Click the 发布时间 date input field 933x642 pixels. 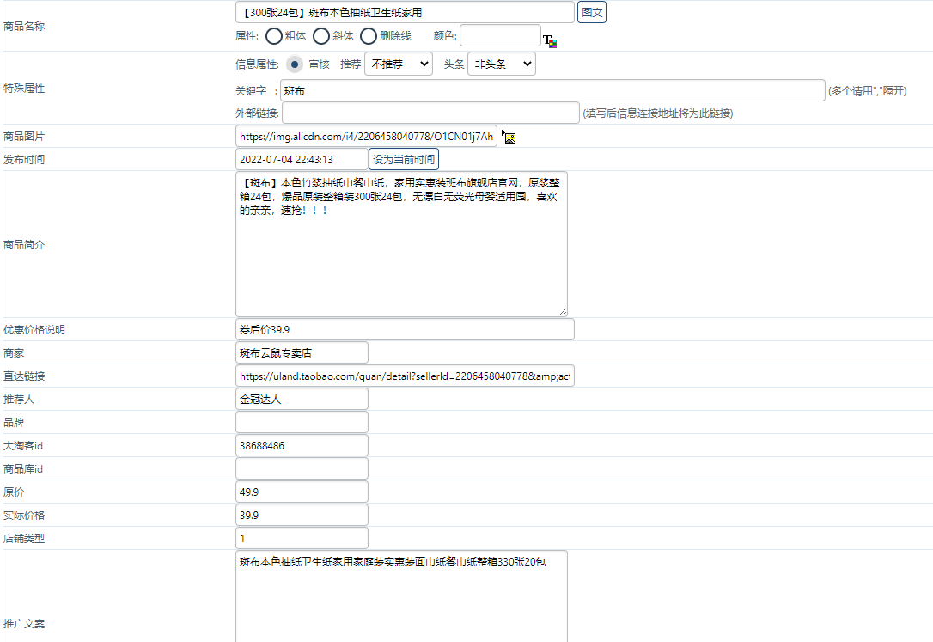pyautogui.click(x=302, y=160)
